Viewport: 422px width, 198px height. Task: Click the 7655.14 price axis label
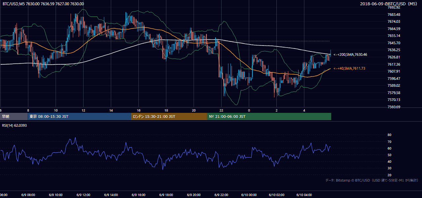click(x=394, y=36)
